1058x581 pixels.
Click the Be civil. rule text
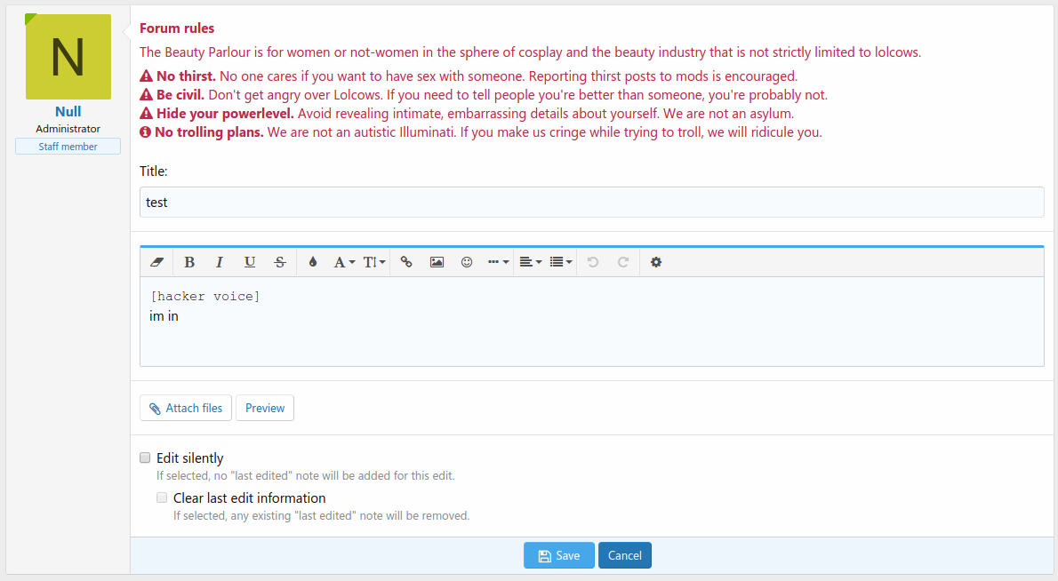point(180,95)
